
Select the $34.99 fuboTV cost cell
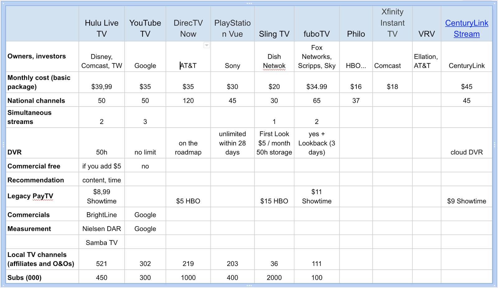[317, 82]
